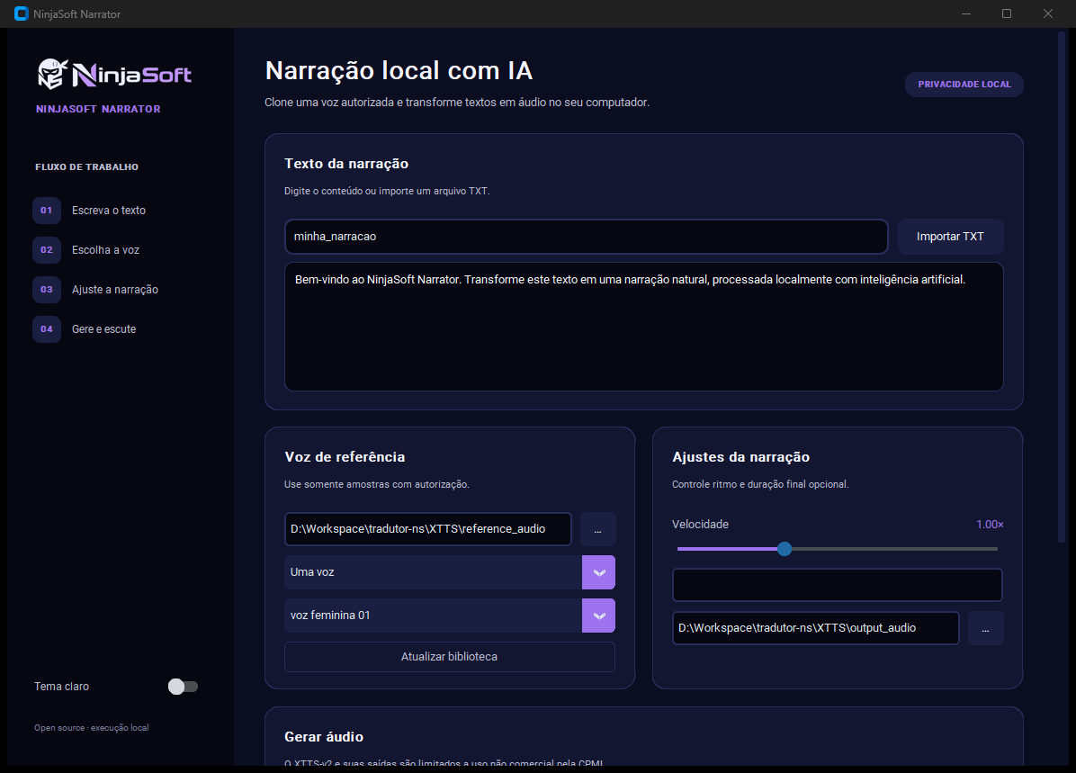Click the 'NINJASOFT NARRATOR' sidebar label
The height and width of the screenshot is (773, 1076).
point(98,109)
